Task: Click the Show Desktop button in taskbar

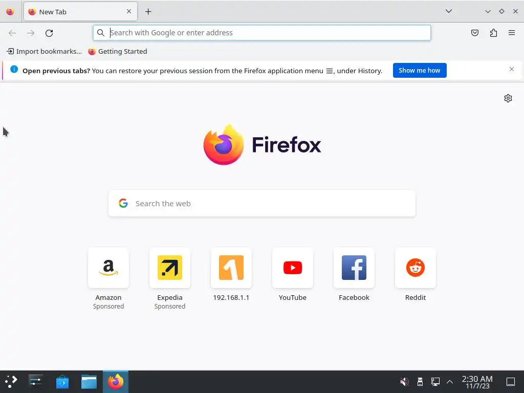Action: coord(511,382)
